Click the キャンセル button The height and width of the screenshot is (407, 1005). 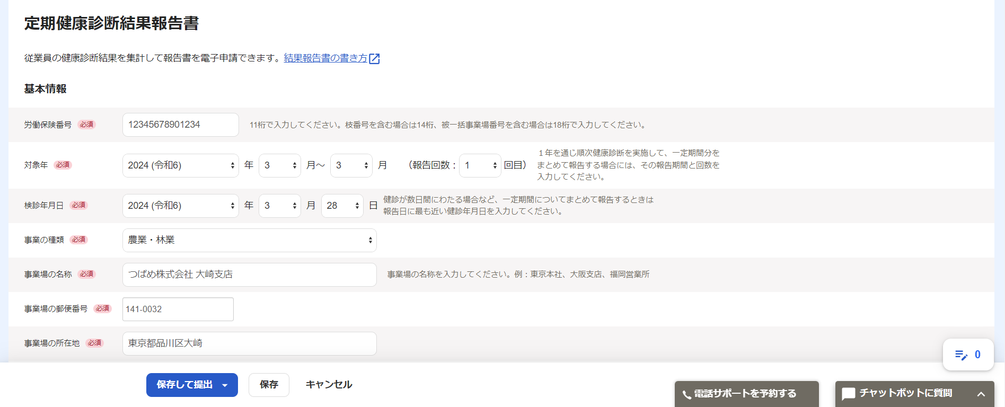click(x=329, y=385)
